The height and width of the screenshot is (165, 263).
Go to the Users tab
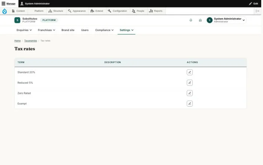[x=85, y=30]
